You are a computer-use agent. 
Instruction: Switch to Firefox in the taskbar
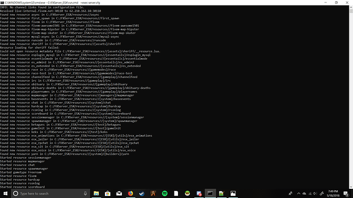point(130,193)
